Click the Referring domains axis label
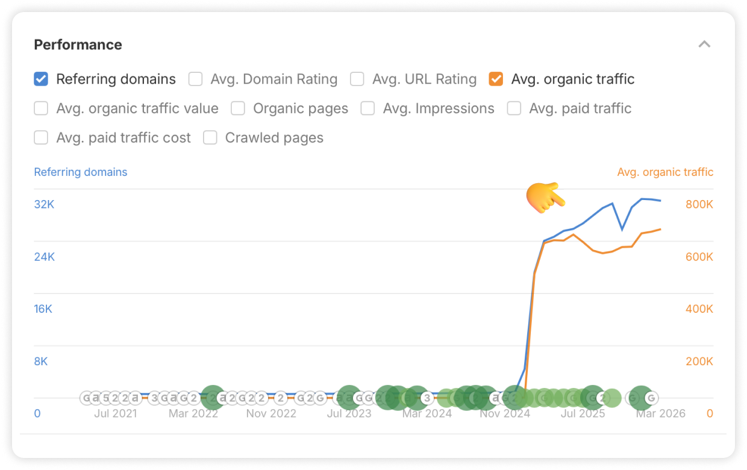Screen dimensions: 747x470 81,172
